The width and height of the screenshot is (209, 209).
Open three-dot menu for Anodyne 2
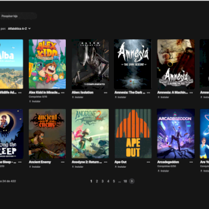click(x=106, y=162)
